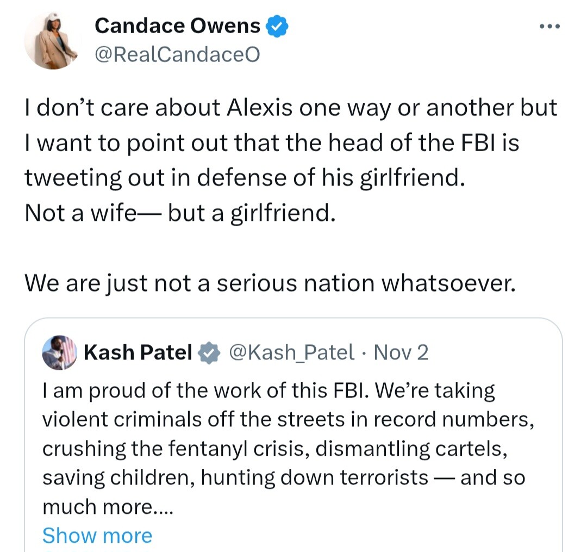Open the @RealCandaceO handle
Image resolution: width=587 pixels, height=552 pixels.
click(177, 54)
